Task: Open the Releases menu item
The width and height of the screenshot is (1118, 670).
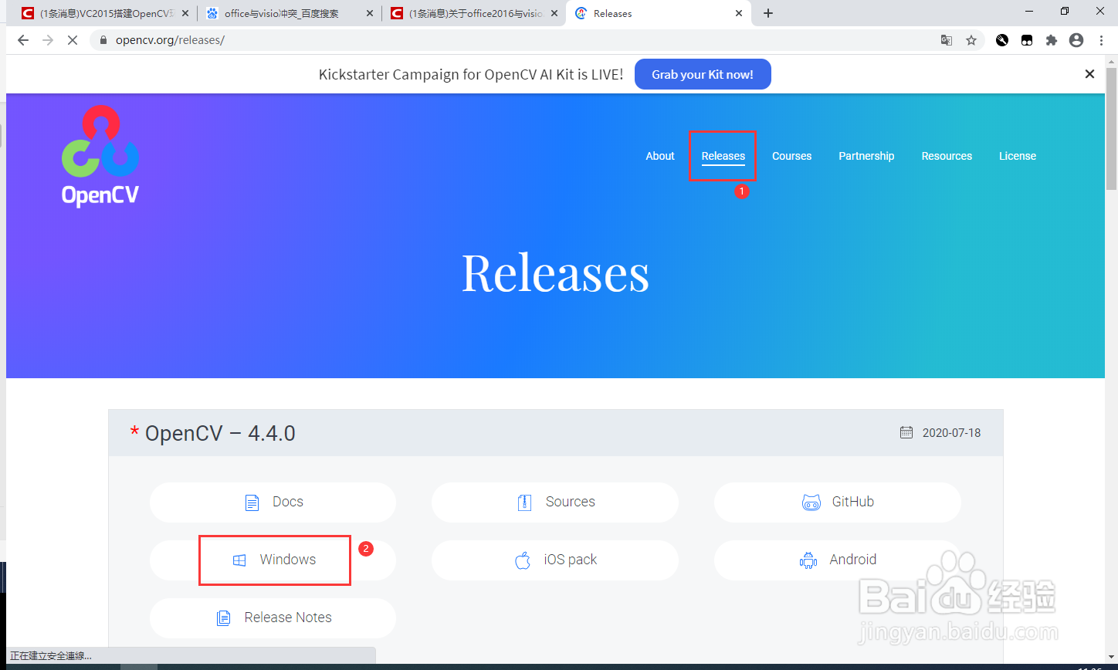Action: pos(723,156)
